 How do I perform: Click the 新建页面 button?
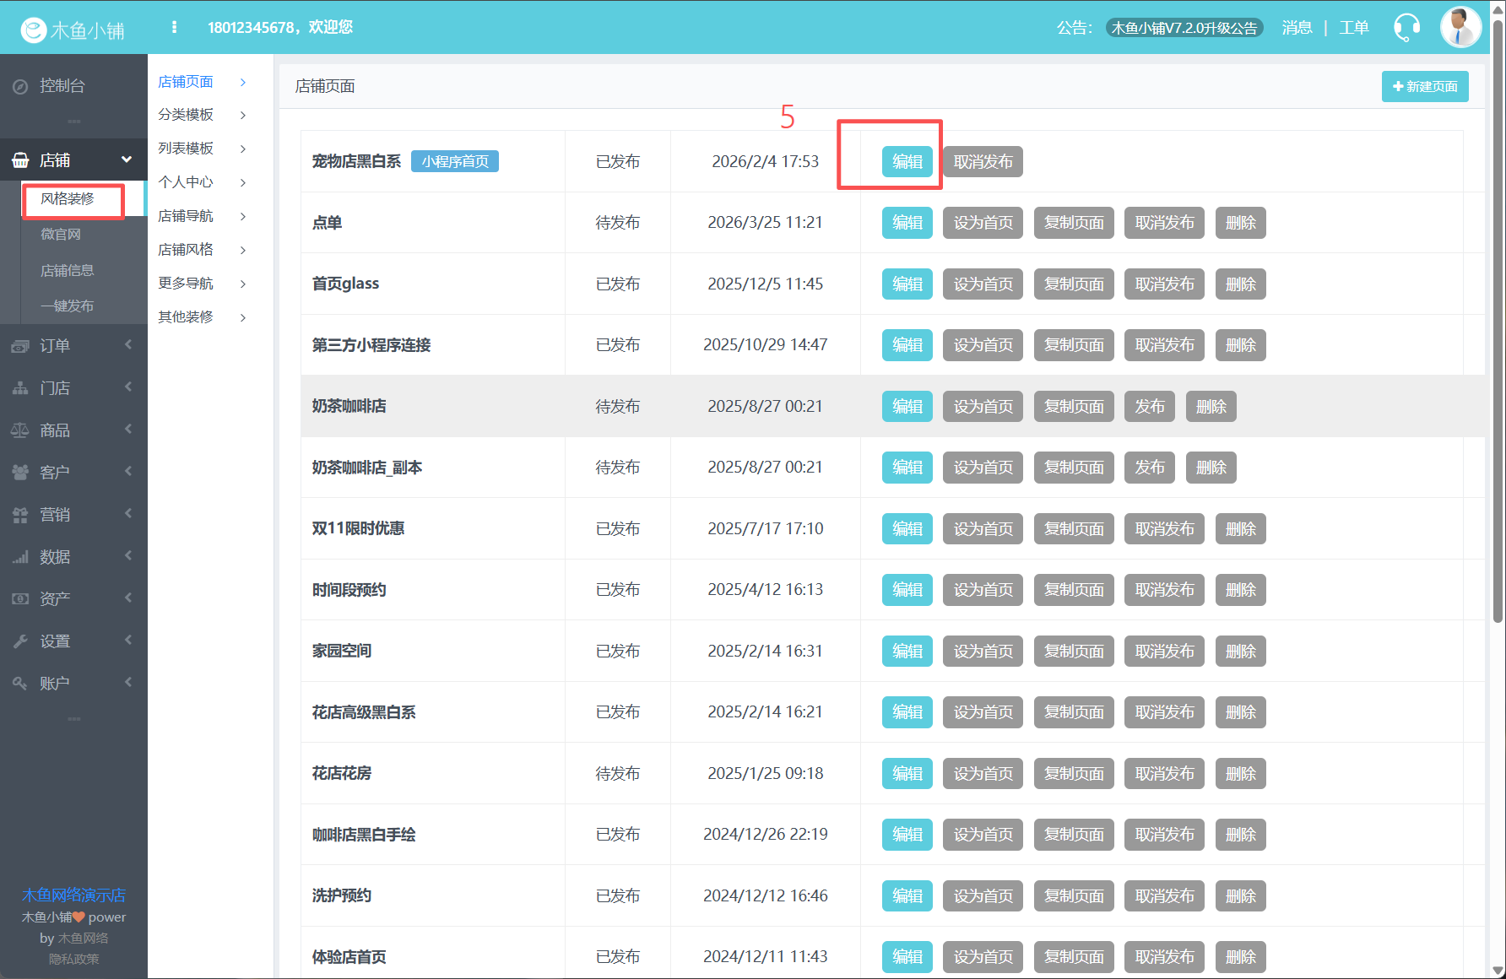[x=1424, y=86]
